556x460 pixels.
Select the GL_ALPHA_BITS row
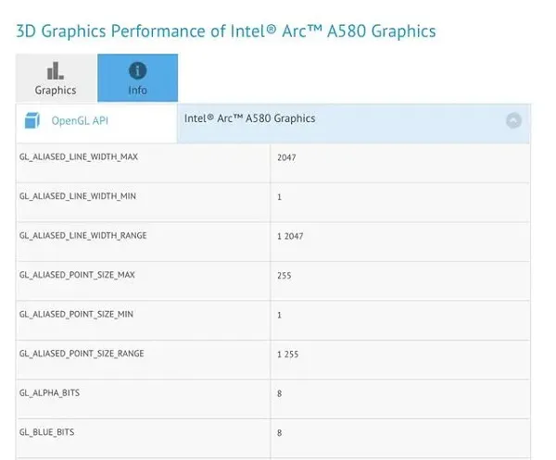tap(272, 399)
